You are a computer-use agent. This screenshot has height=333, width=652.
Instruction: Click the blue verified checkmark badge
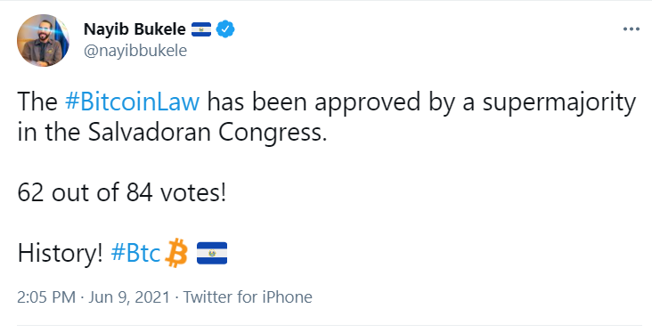tap(225, 29)
